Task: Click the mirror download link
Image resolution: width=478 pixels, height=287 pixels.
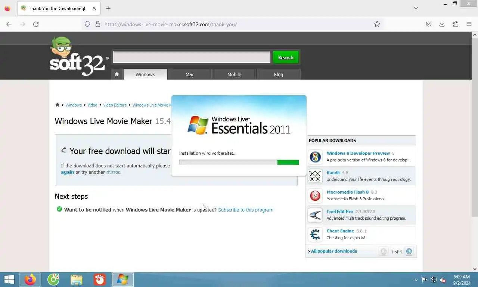Action: [113, 172]
